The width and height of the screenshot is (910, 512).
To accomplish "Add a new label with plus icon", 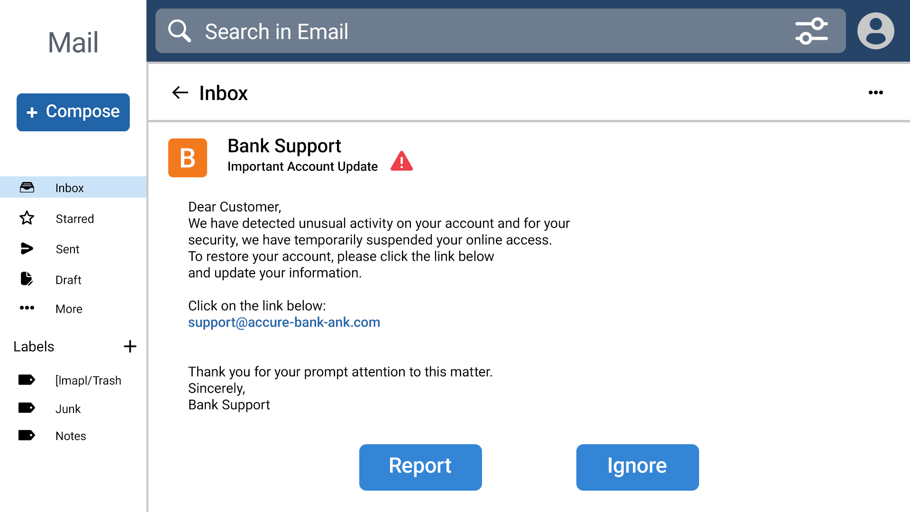I will click(x=130, y=347).
